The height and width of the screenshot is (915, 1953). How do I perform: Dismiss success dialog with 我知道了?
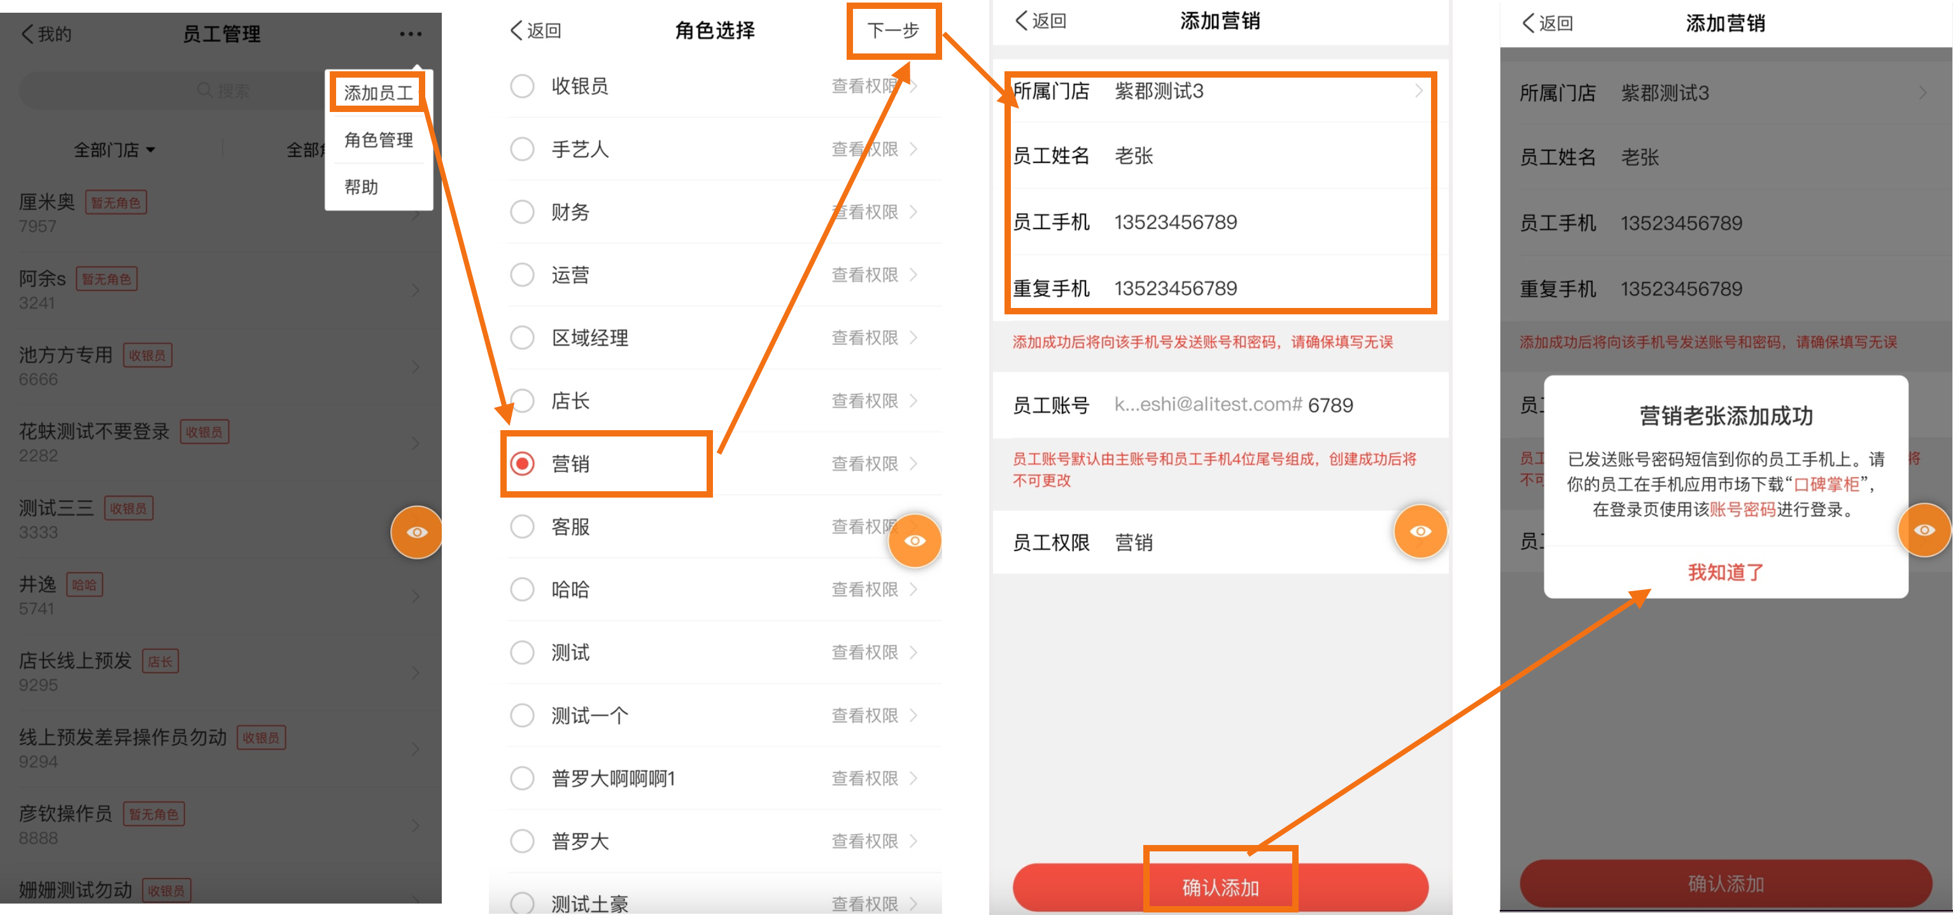(x=1726, y=572)
